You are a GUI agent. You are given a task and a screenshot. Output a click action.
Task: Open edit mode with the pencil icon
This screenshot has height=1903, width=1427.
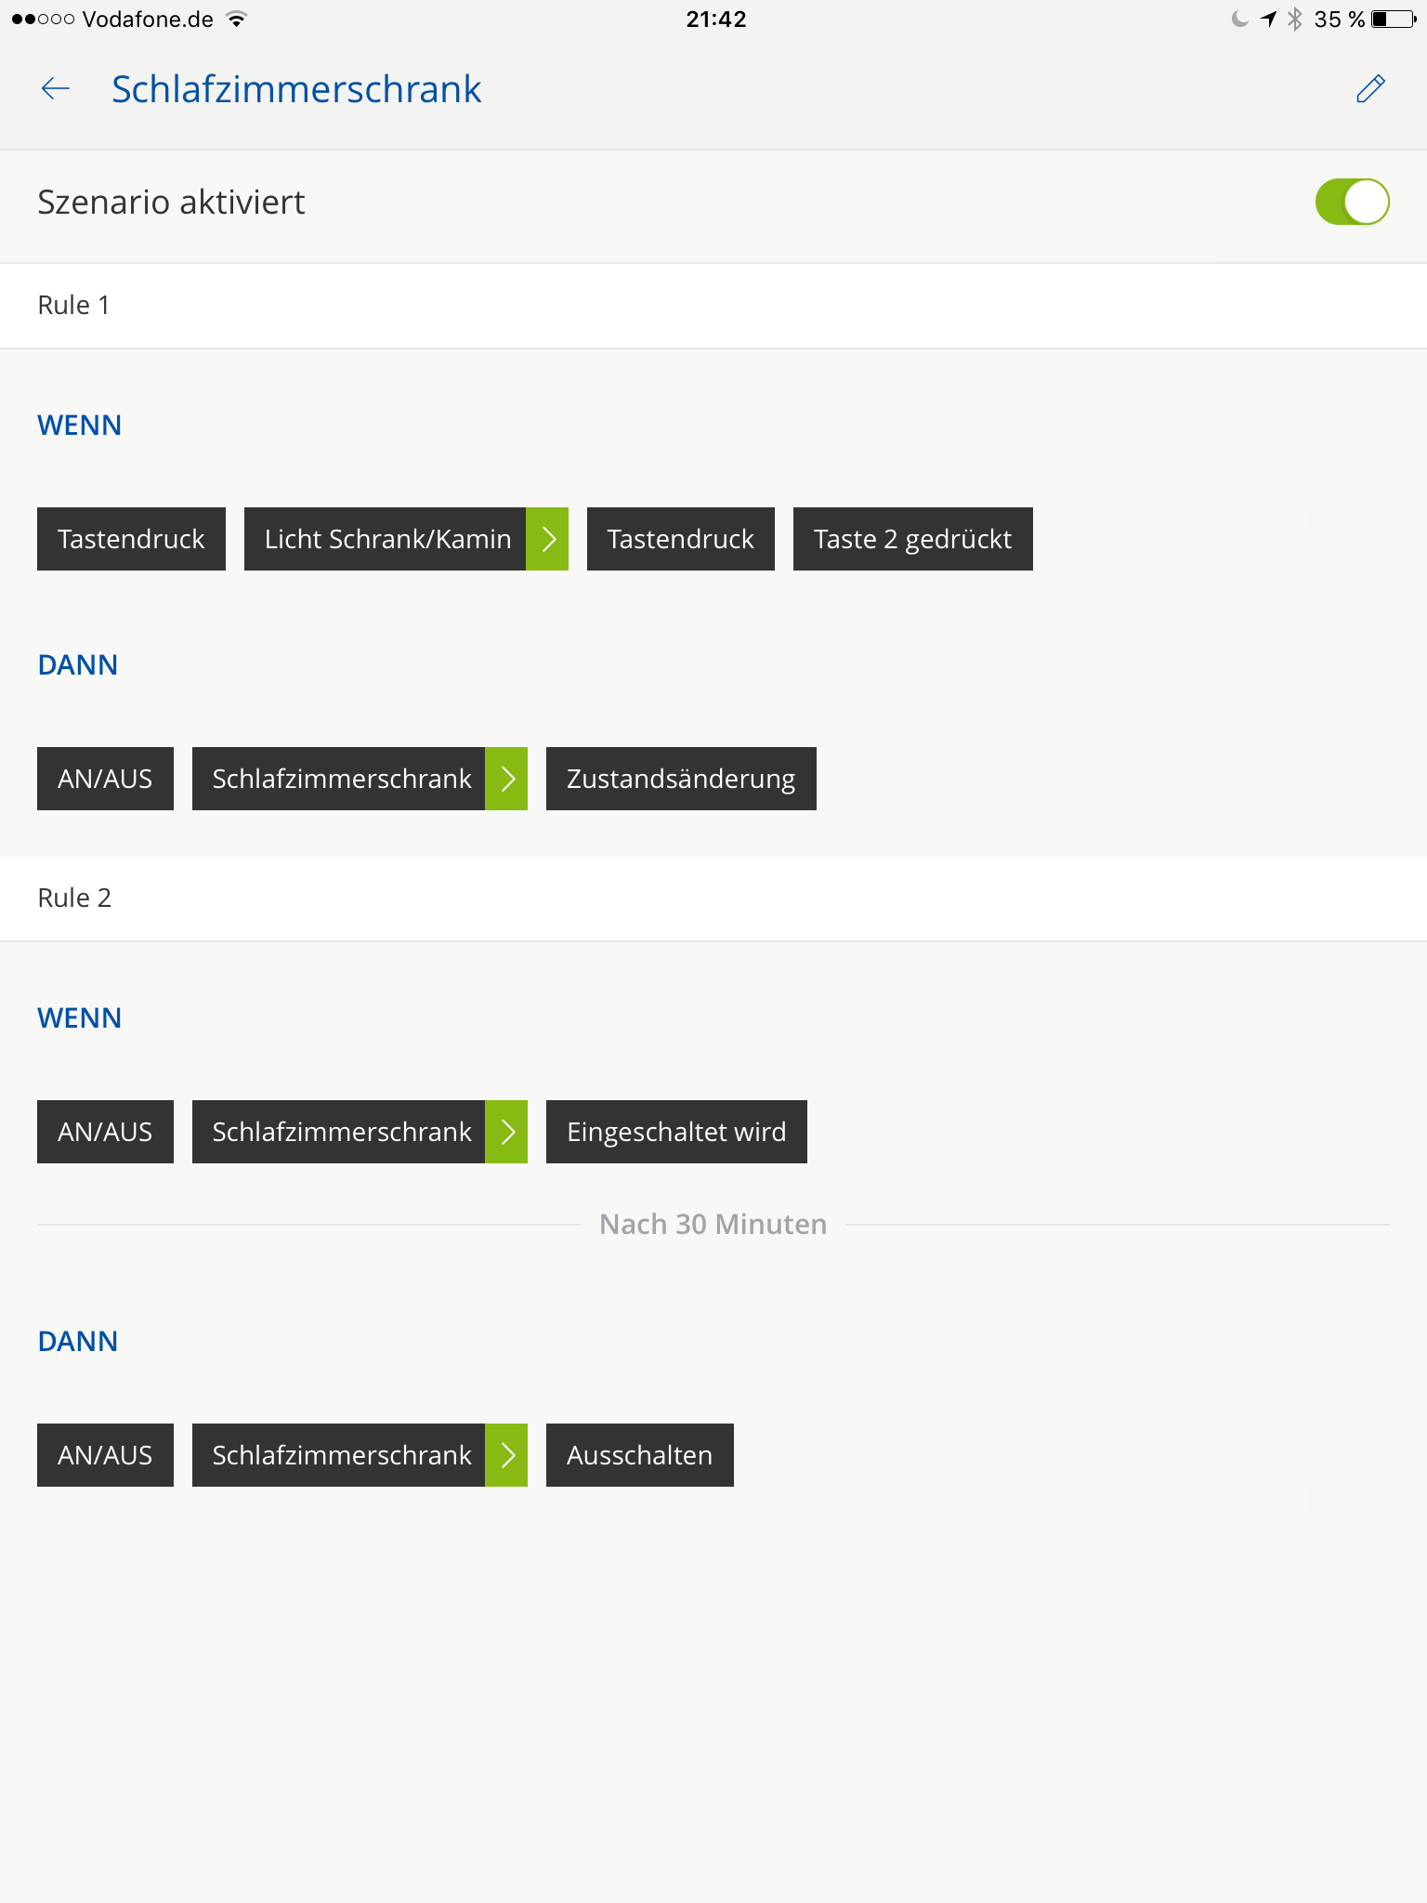click(x=1370, y=89)
